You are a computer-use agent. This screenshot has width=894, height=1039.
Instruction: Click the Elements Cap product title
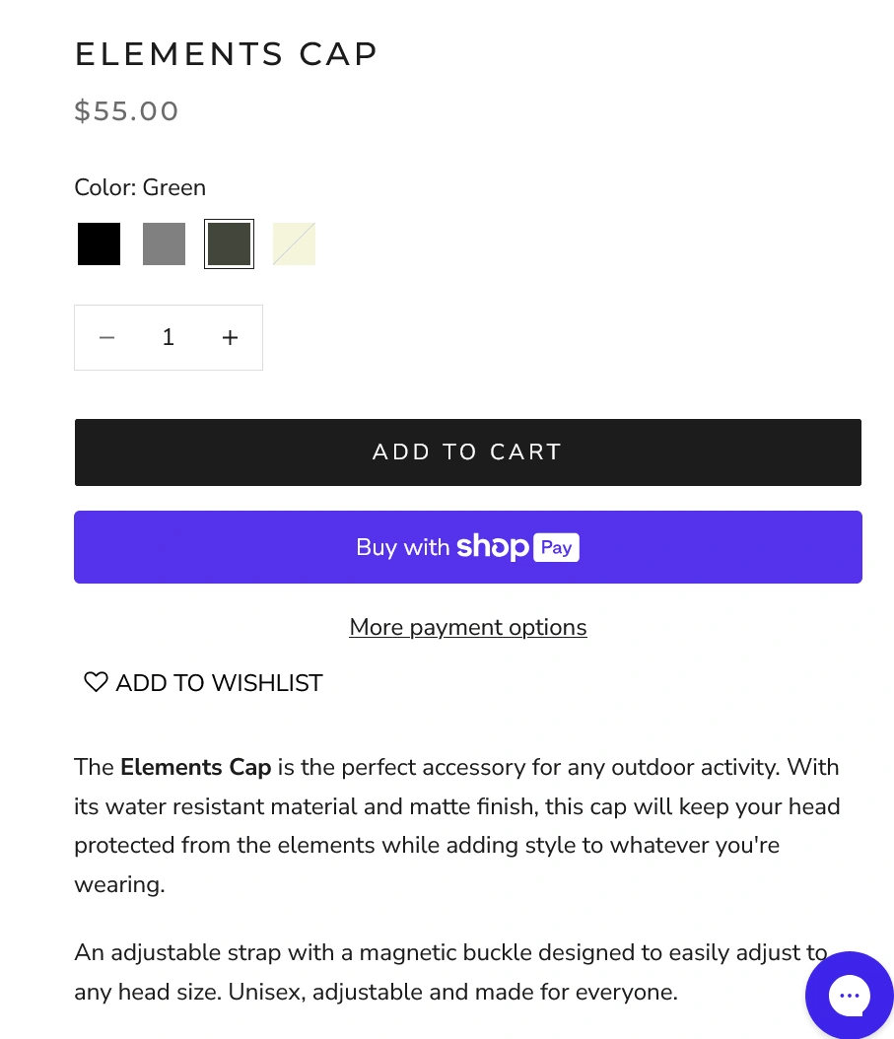pyautogui.click(x=226, y=54)
